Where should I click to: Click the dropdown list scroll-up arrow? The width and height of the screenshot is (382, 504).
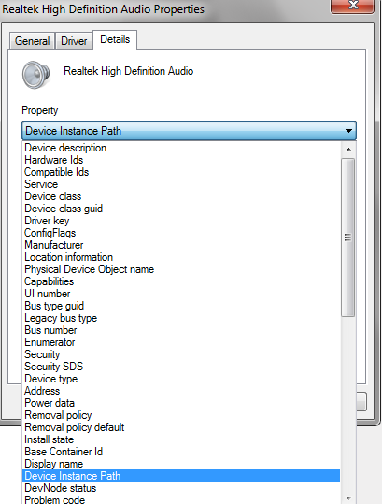click(348, 150)
